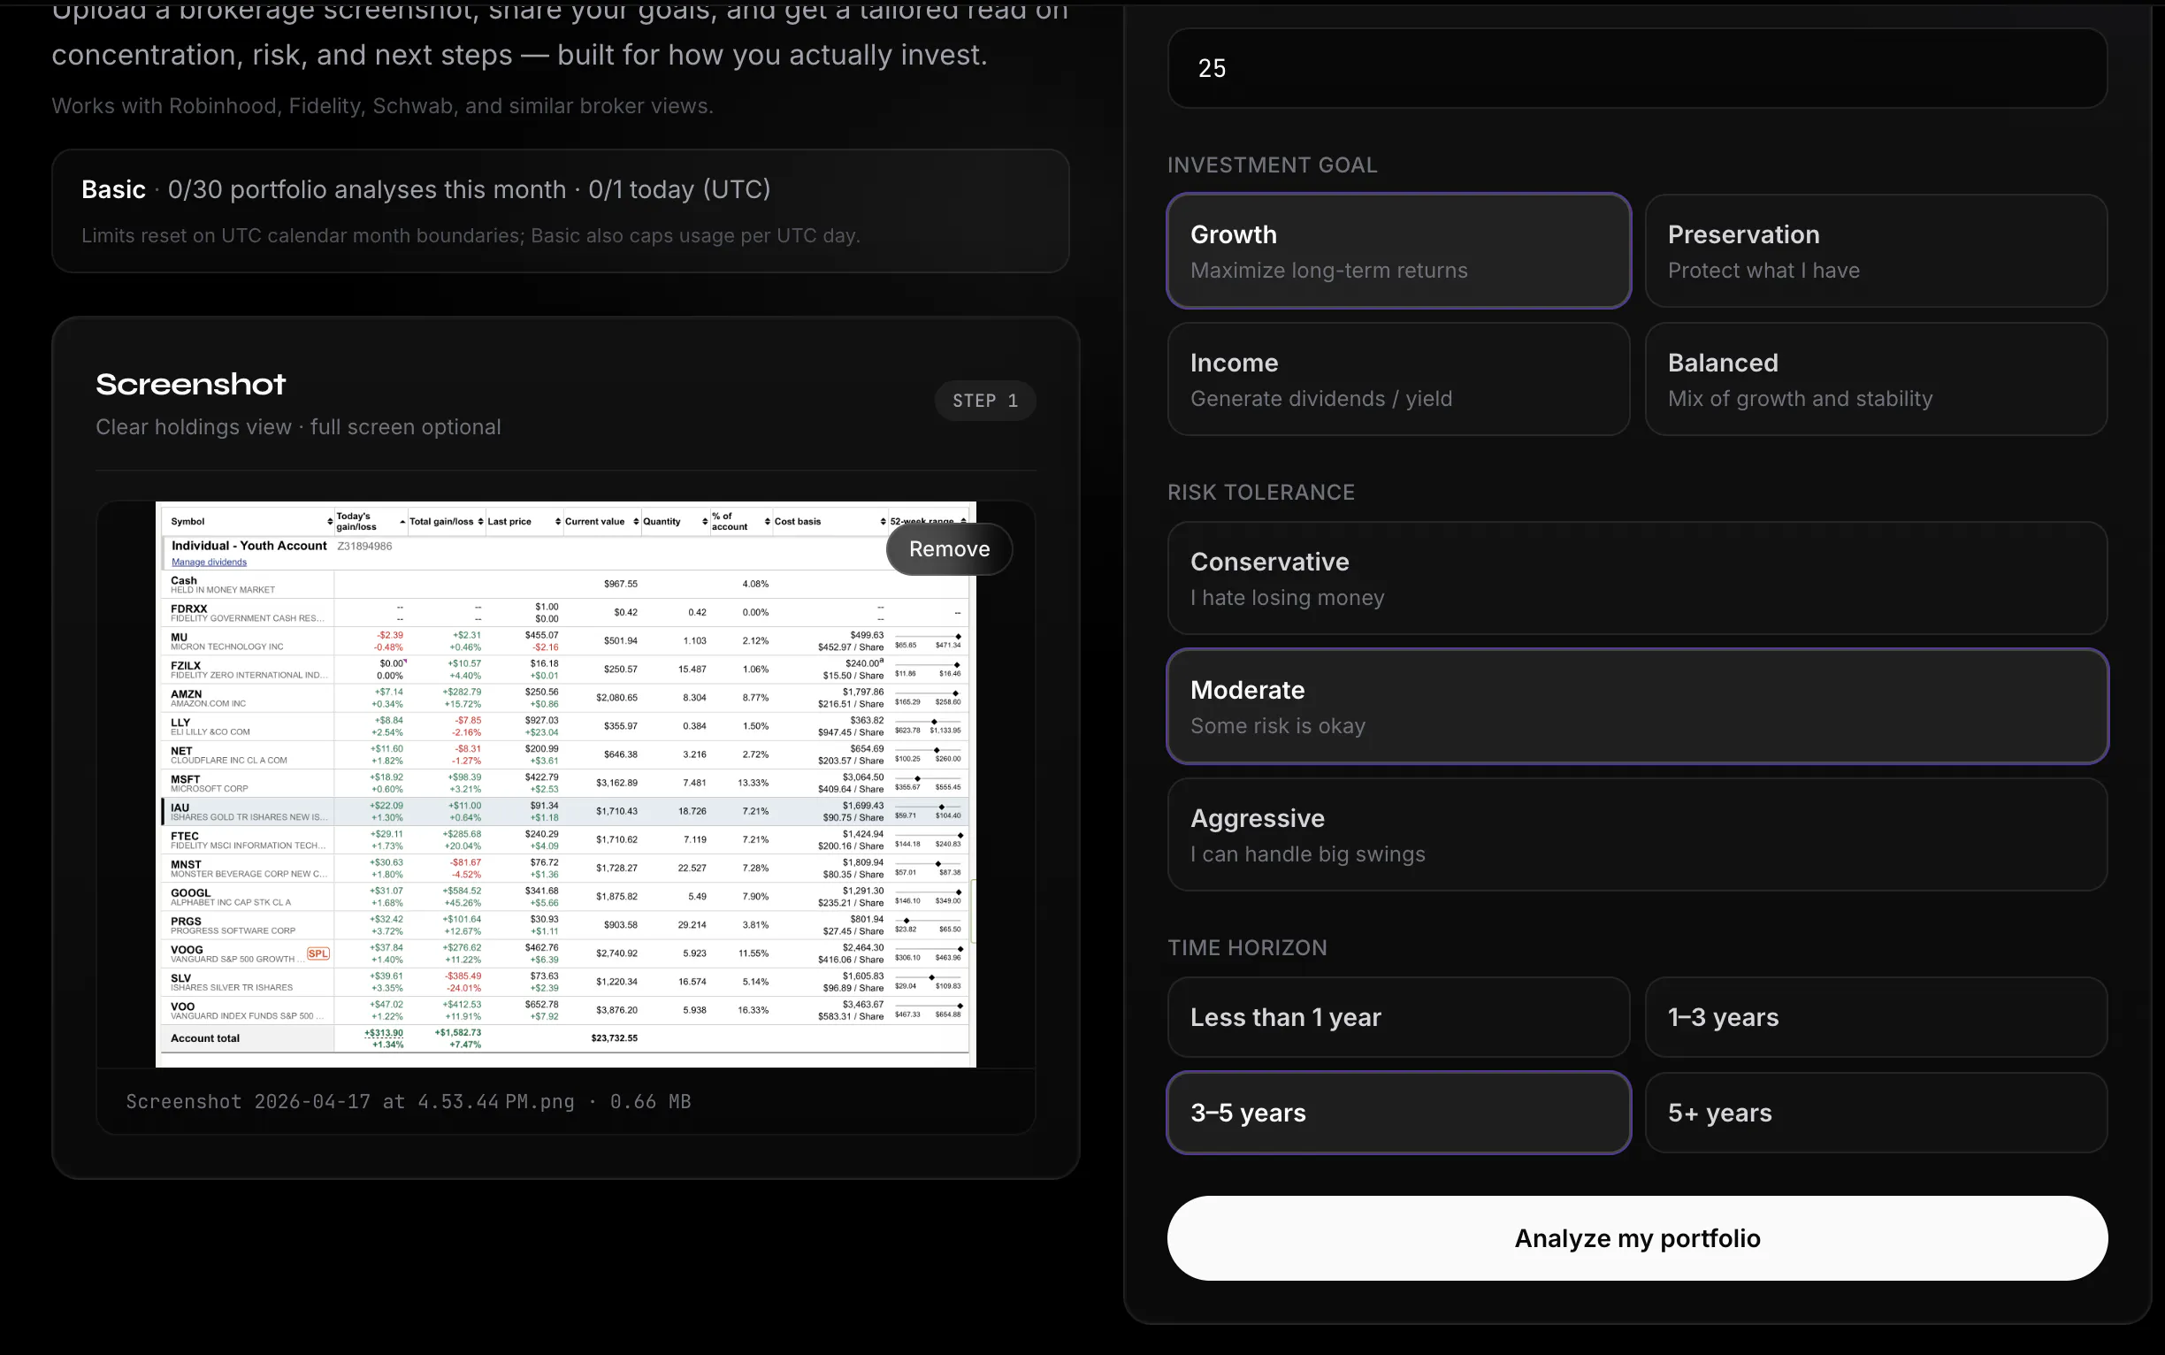Click the INVESTMENT GOAL label
The width and height of the screenshot is (2165, 1355).
coord(1273,165)
